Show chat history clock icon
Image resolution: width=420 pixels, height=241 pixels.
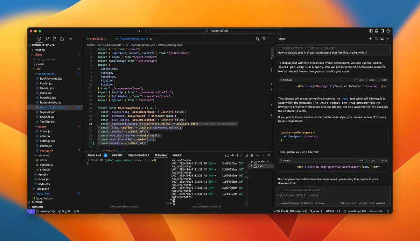click(x=376, y=39)
